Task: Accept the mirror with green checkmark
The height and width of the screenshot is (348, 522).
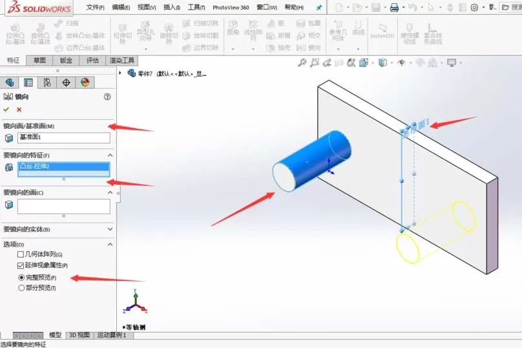Action: tap(6, 110)
